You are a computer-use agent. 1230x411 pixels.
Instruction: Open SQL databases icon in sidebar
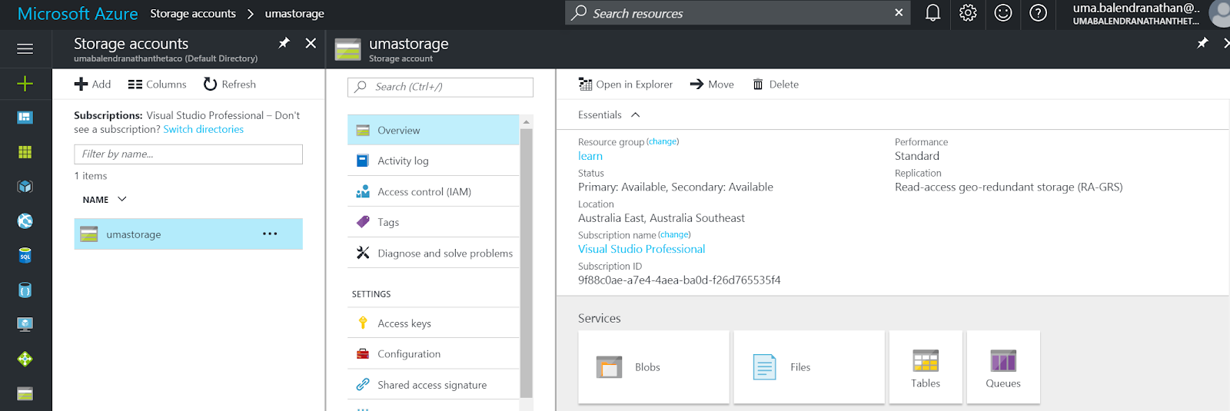tap(25, 256)
